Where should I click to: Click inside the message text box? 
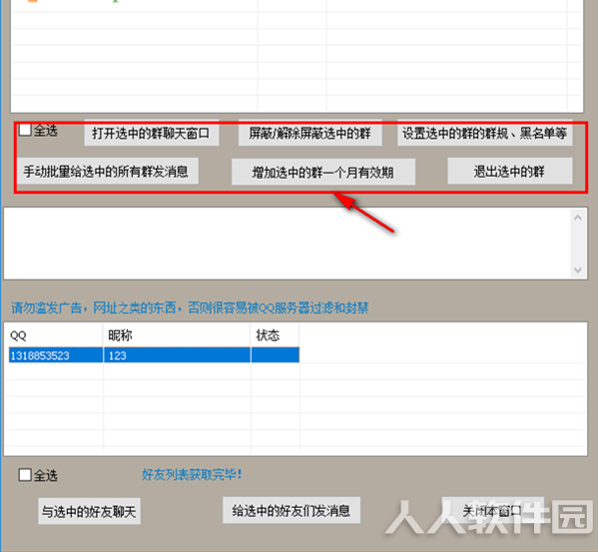pos(287,244)
